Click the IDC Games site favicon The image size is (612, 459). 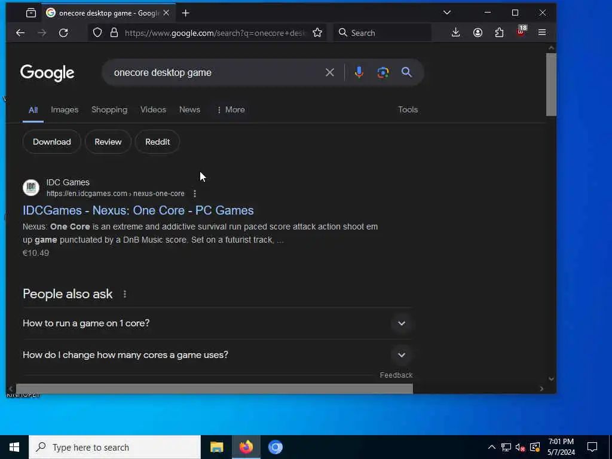click(31, 187)
